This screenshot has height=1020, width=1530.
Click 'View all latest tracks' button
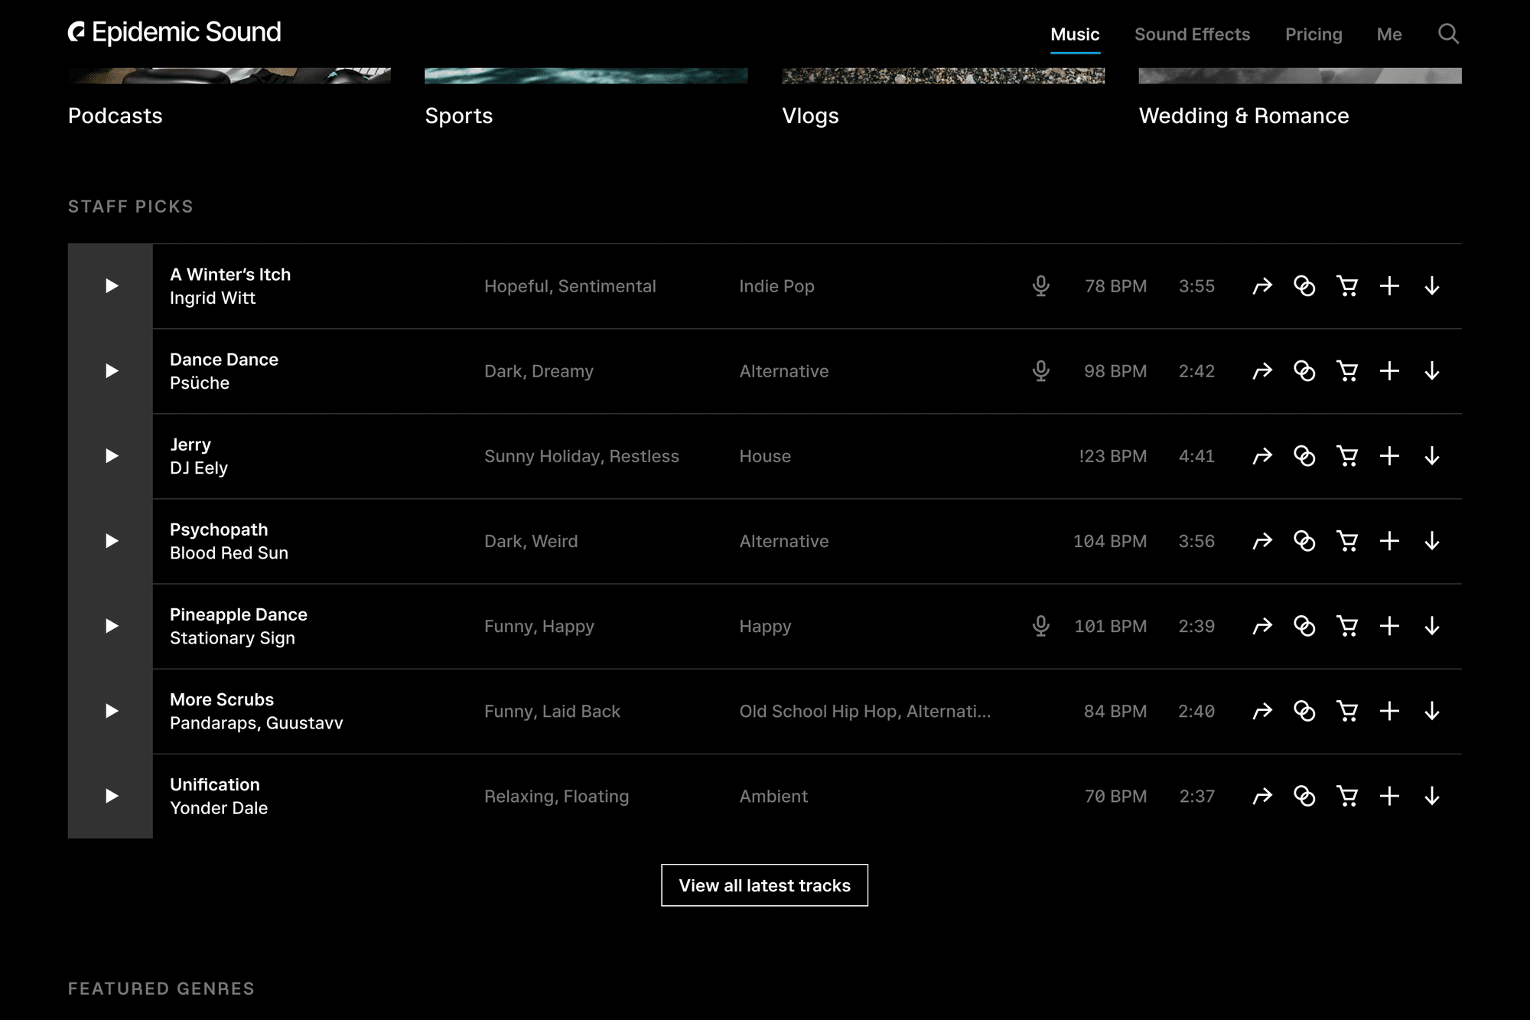764,885
